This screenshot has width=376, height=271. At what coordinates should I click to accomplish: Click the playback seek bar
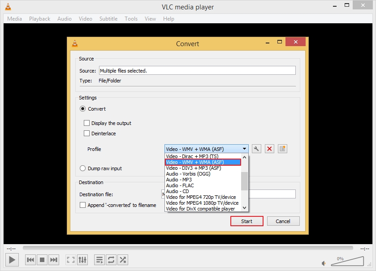point(188,248)
